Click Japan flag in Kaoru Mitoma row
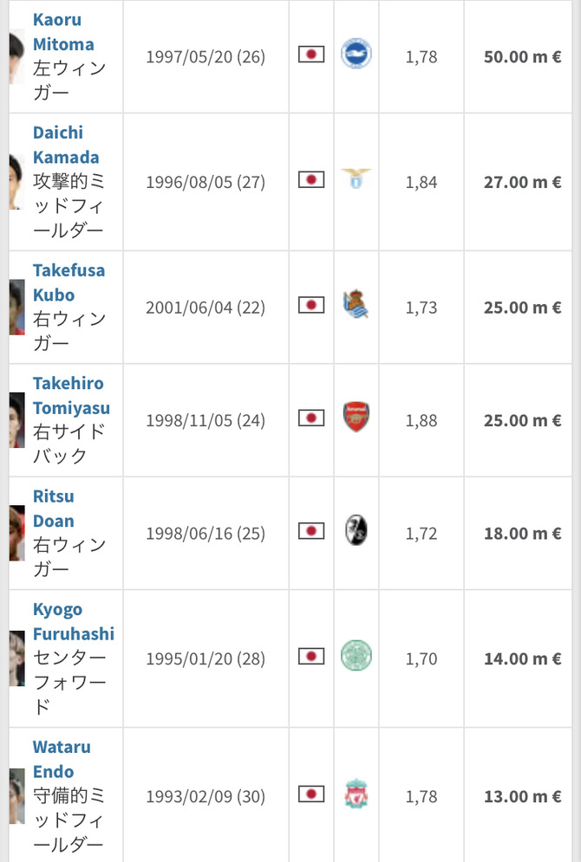 point(311,55)
